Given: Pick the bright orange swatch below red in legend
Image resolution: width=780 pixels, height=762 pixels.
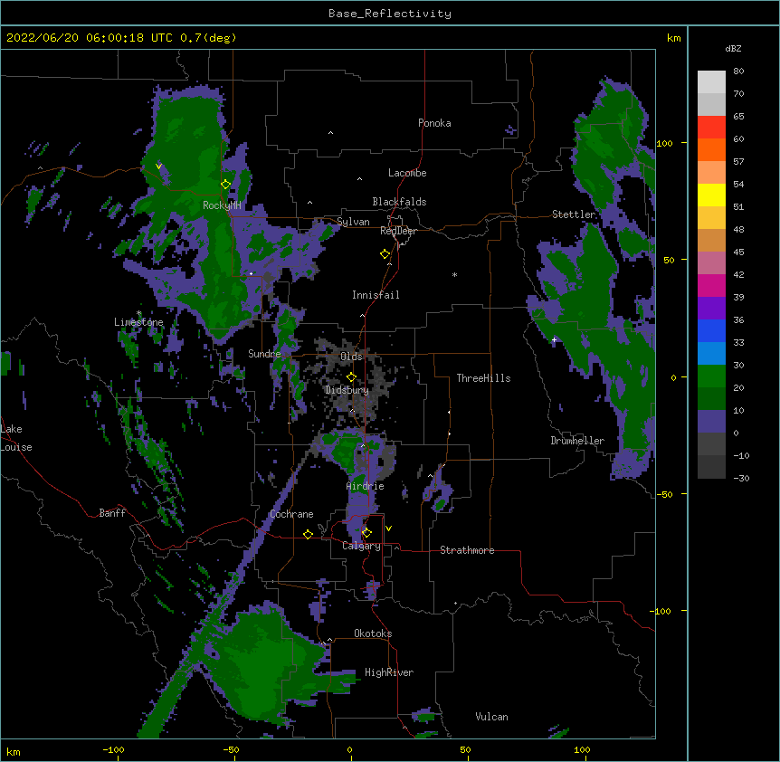Looking at the screenshot, I should pyautogui.click(x=711, y=149).
